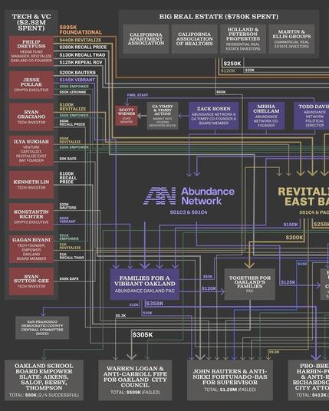
Task: Click the Zack Rosen box
Action: (x=214, y=116)
